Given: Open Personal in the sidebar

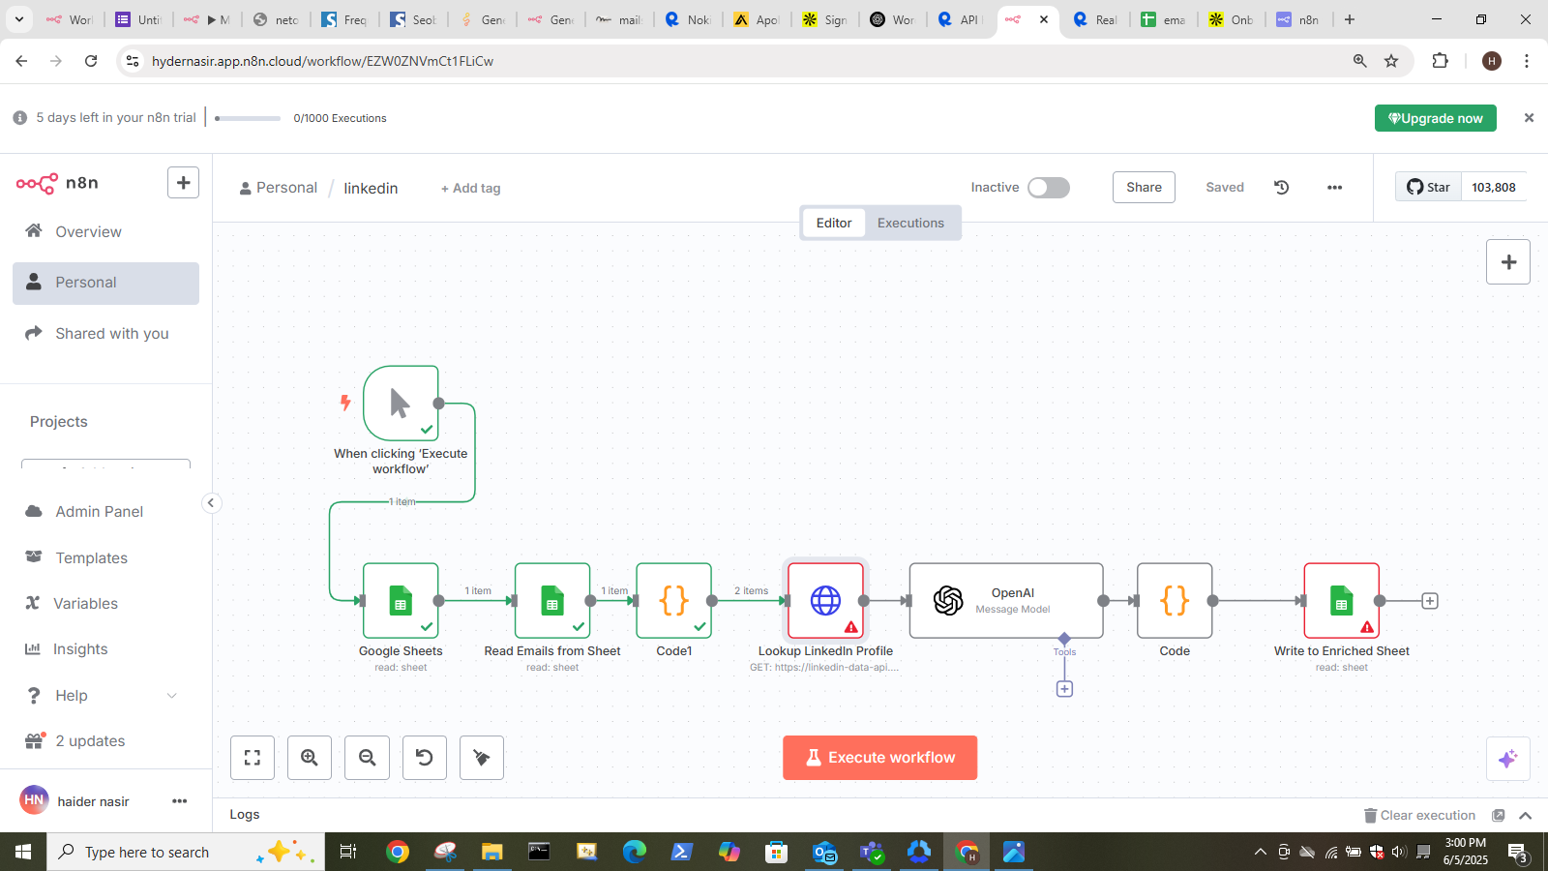Looking at the screenshot, I should 105,283.
